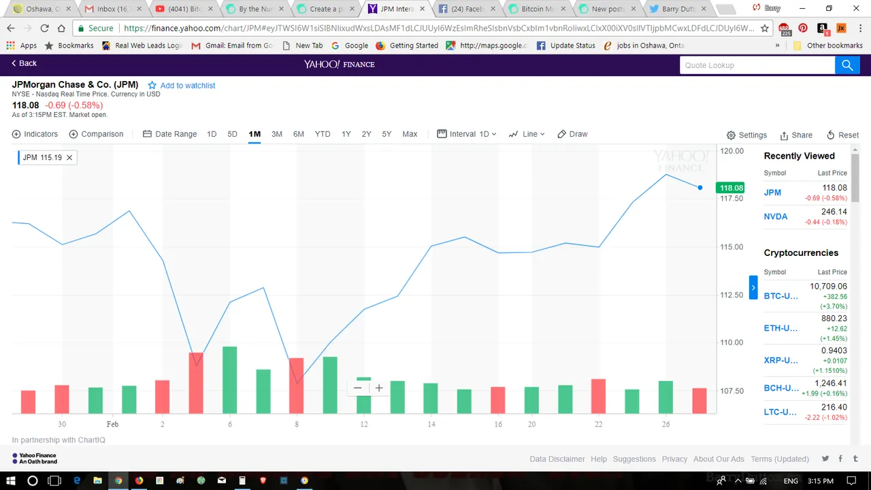Click the Quote Lookup input field
Image resolution: width=871 pixels, height=490 pixels.
tap(757, 65)
